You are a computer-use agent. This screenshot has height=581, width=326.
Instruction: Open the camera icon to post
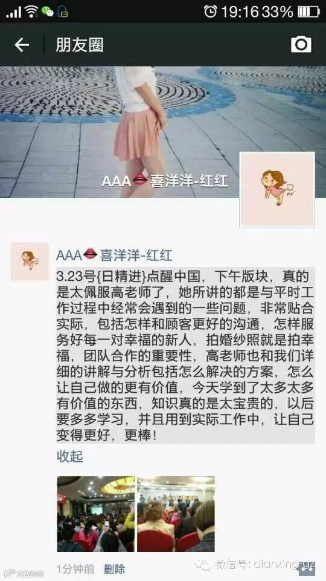tap(301, 44)
